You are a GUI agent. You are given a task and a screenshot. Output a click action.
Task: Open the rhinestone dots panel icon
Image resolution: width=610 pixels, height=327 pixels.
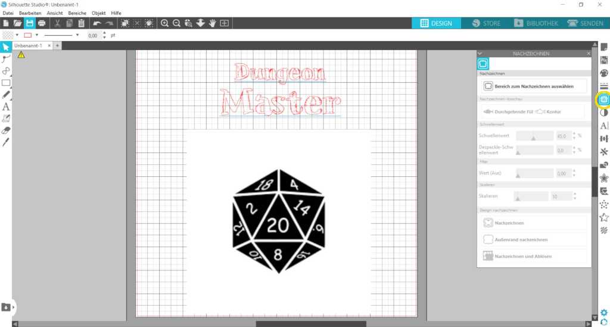click(604, 204)
